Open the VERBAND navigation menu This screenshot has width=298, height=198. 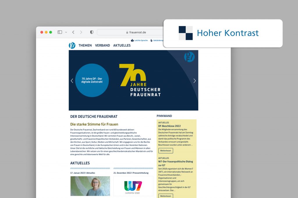(x=102, y=46)
